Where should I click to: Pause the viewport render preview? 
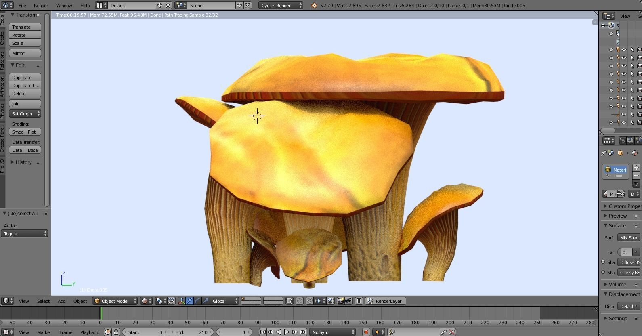359,301
